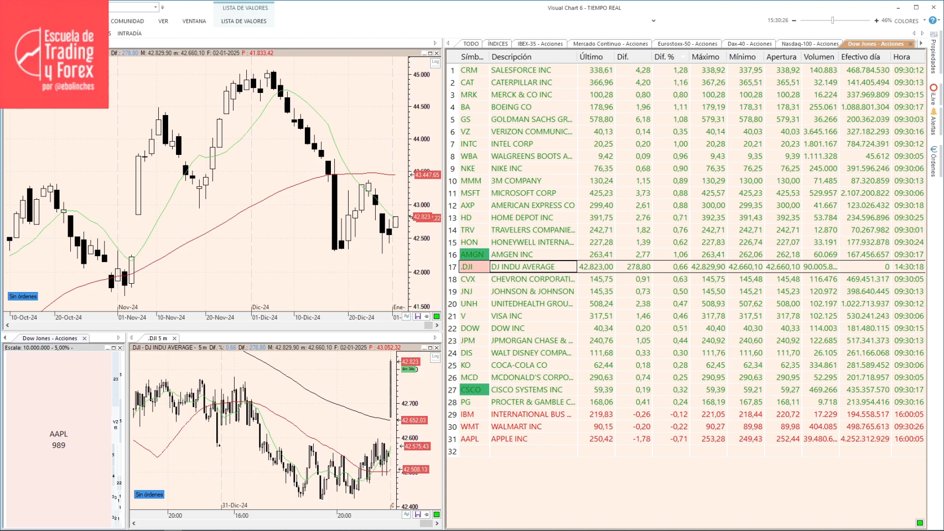Sort the list by the Último column header
This screenshot has width=944, height=531.
(x=596, y=56)
